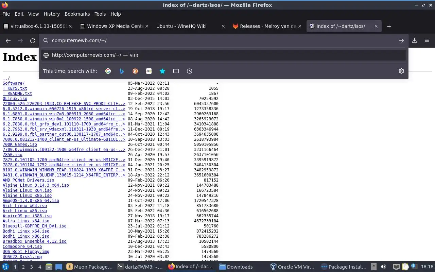The image size is (435, 272).
Task: Download 0Linux.iso
Action: pyautogui.click(x=15, y=99)
